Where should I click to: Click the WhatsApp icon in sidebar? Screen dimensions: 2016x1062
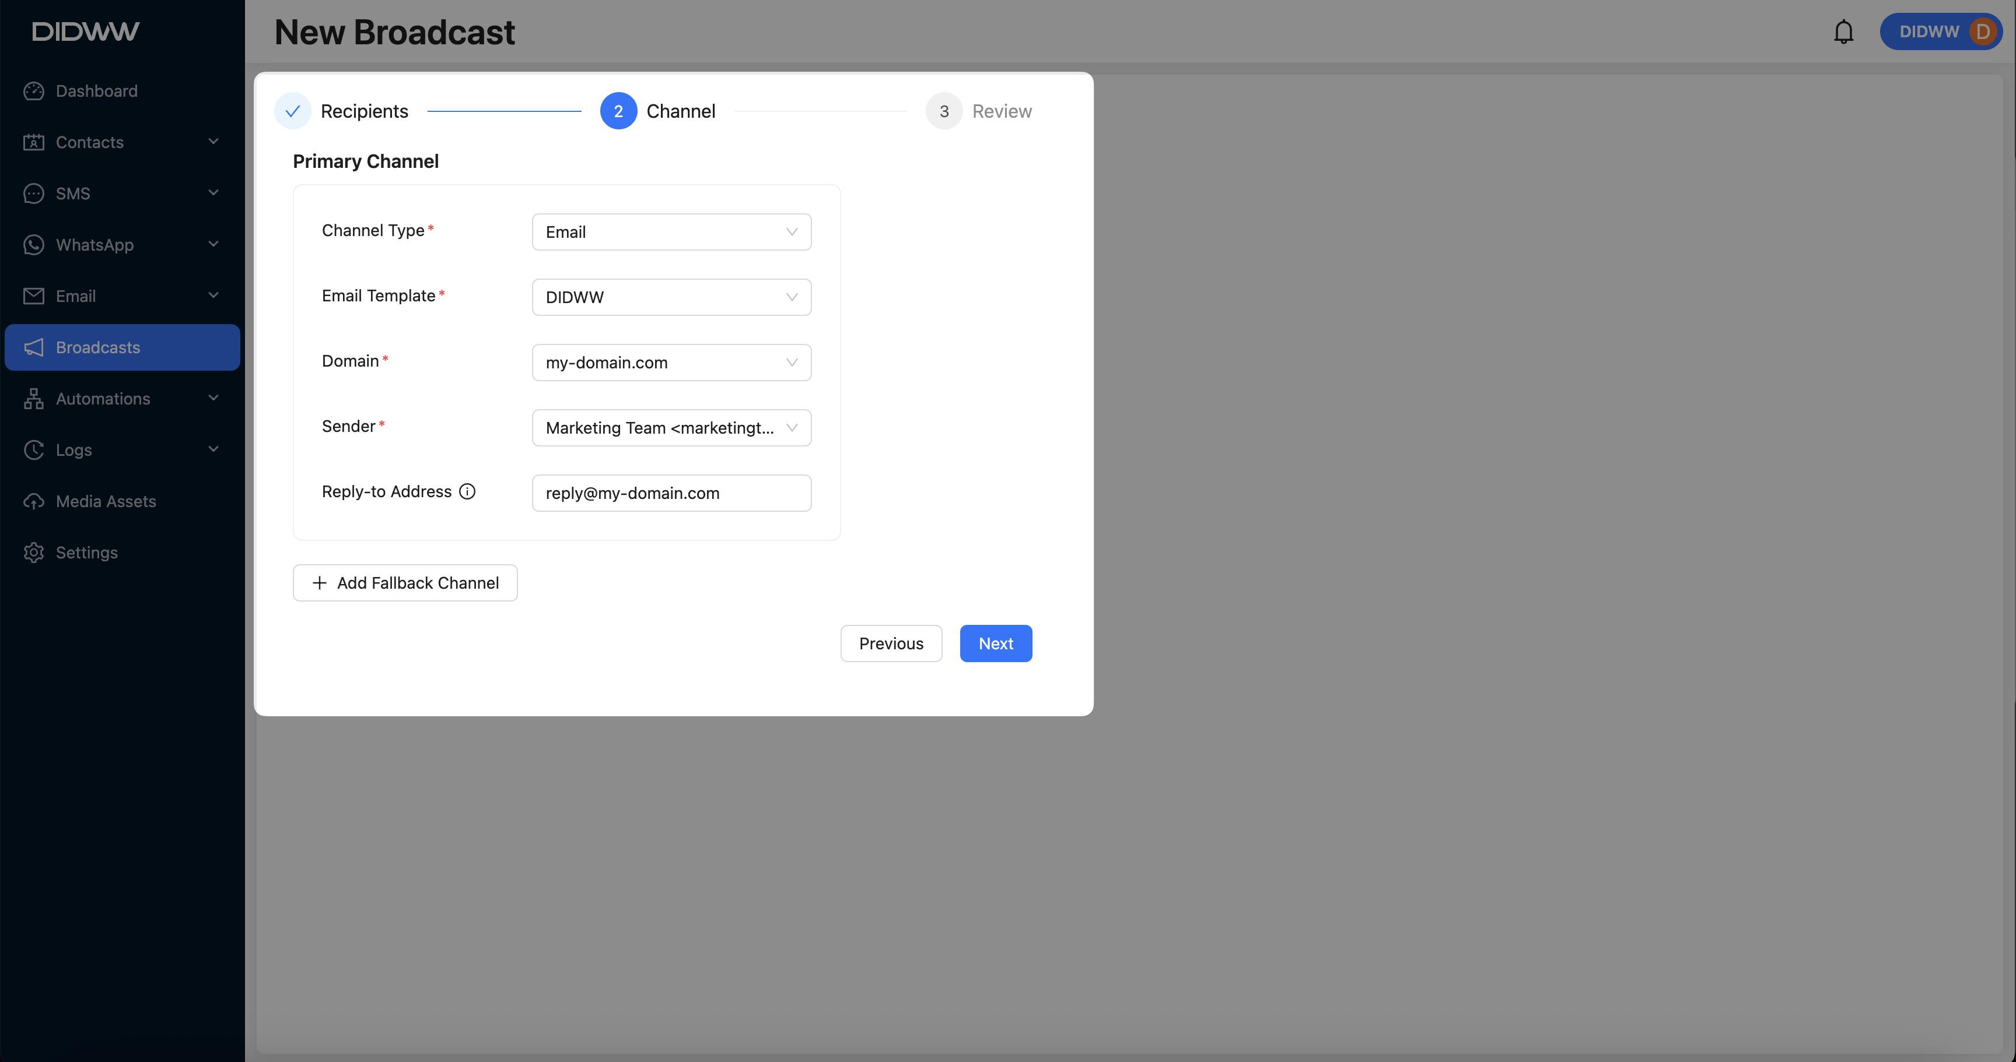(34, 245)
